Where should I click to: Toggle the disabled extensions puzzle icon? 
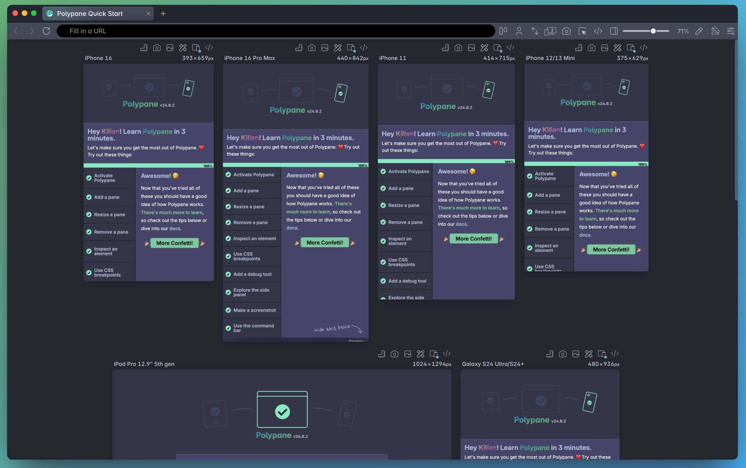click(x=715, y=31)
